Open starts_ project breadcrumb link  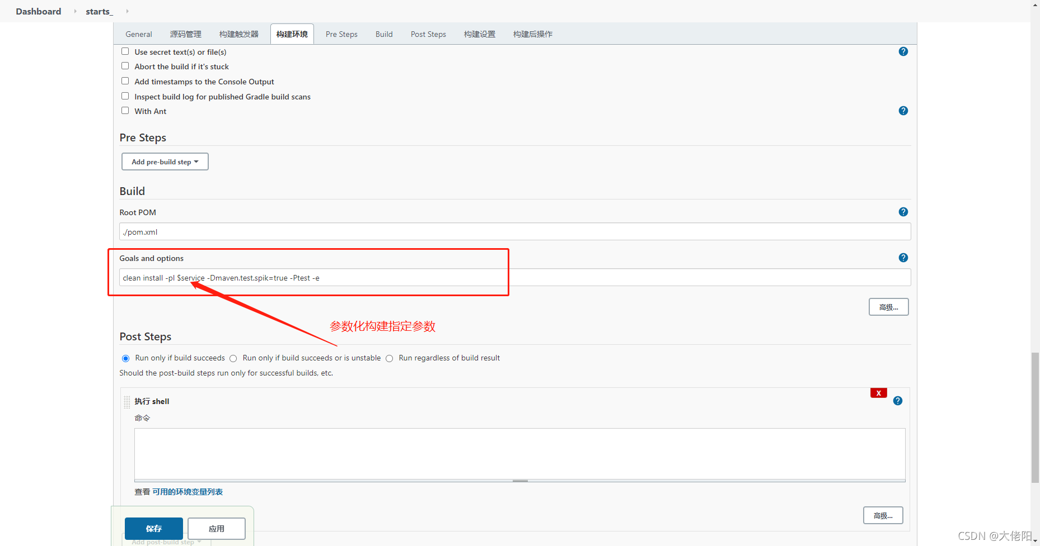(99, 11)
